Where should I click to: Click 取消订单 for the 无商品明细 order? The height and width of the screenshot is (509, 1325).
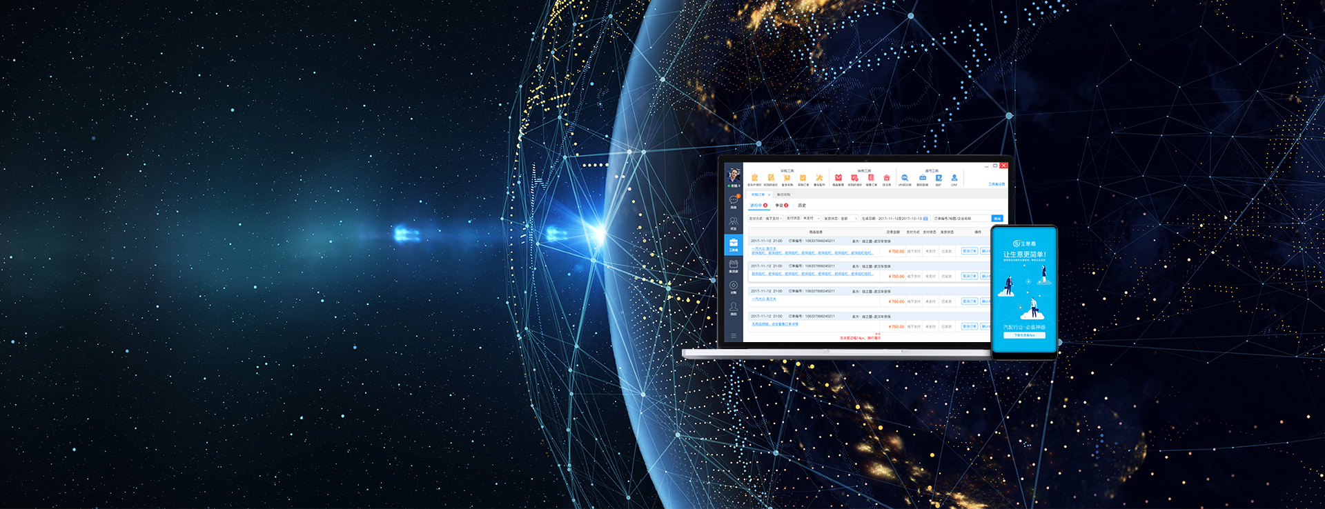click(970, 326)
